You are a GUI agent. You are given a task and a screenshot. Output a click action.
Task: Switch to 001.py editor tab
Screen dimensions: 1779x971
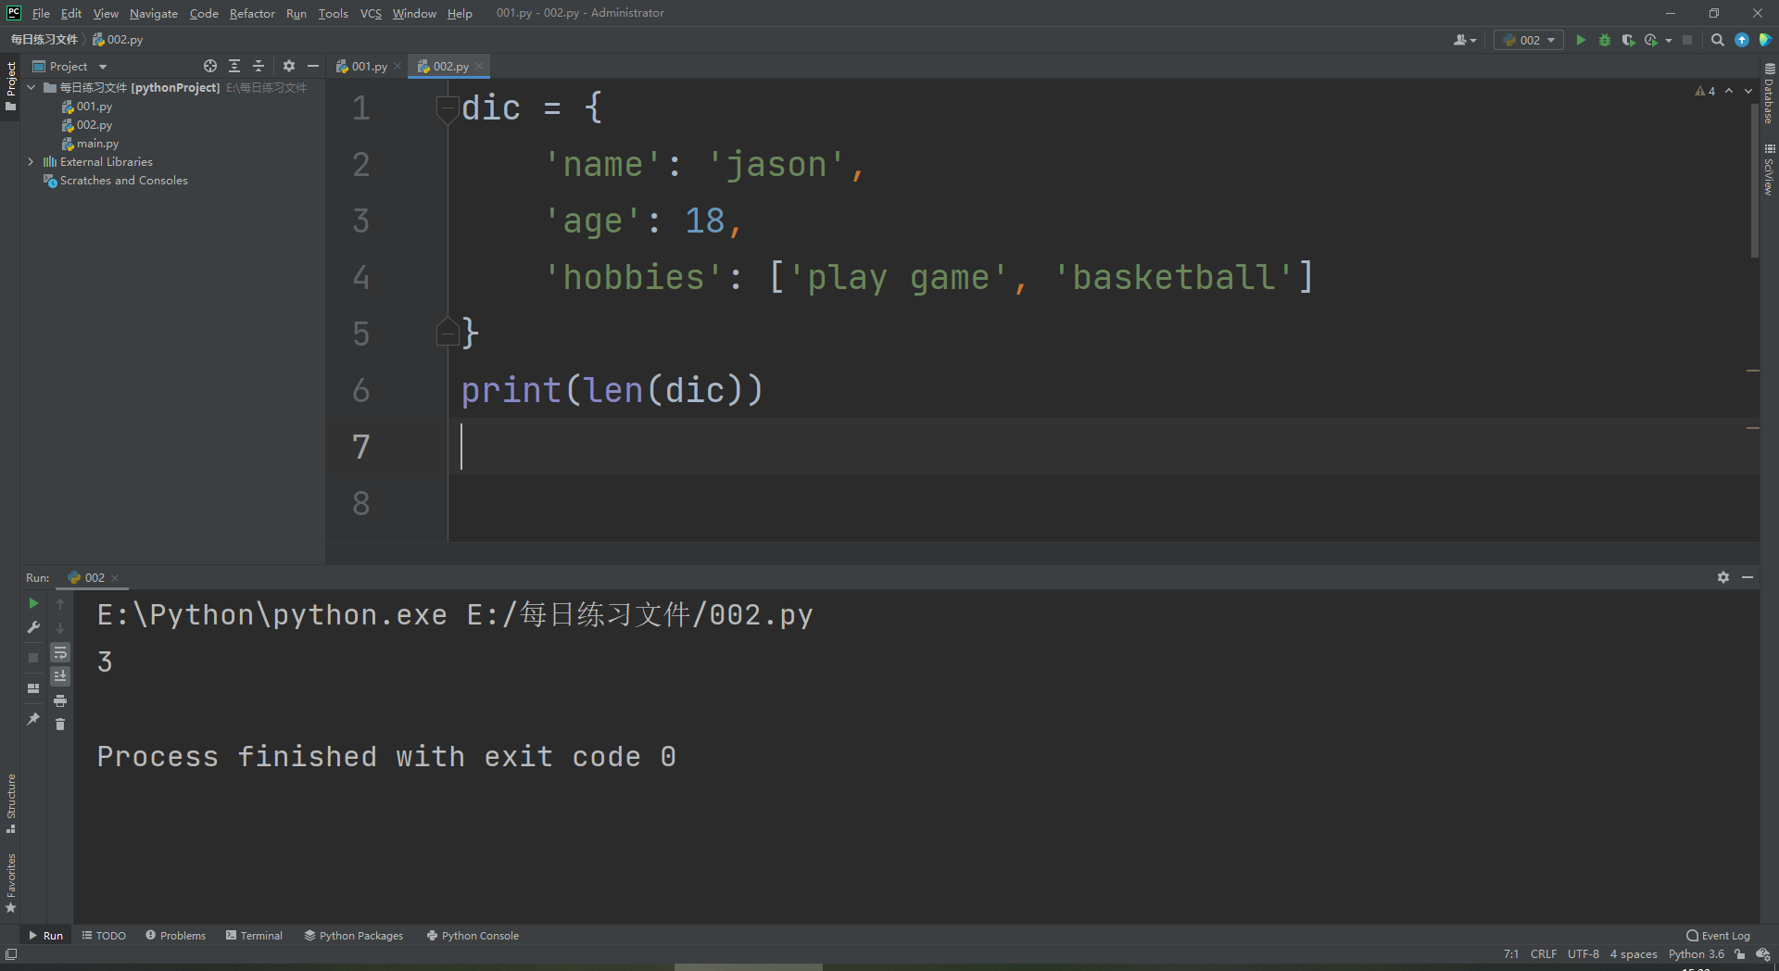370,66
